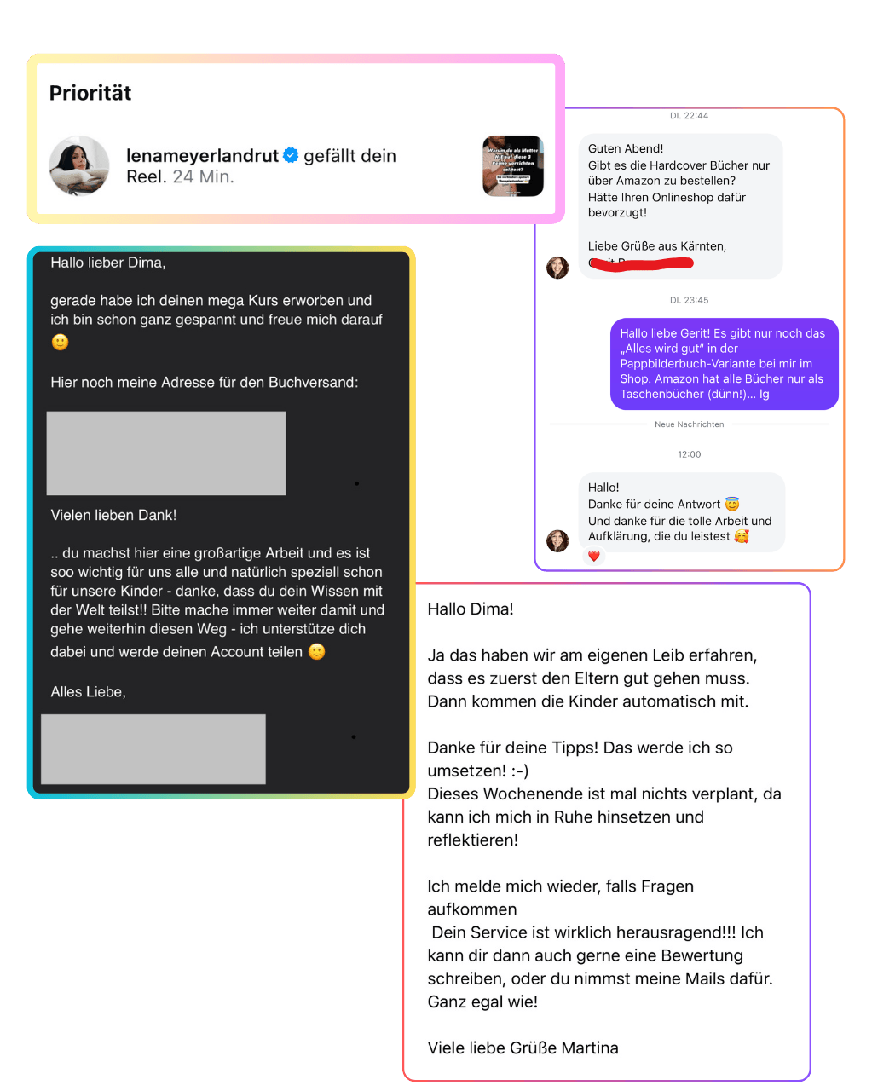Click sender avatar beside Hallo message
This screenshot has width=872, height=1091.
(557, 540)
